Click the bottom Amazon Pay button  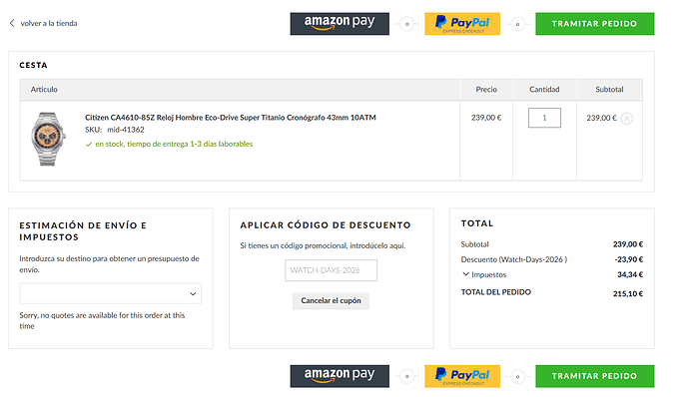(340, 376)
